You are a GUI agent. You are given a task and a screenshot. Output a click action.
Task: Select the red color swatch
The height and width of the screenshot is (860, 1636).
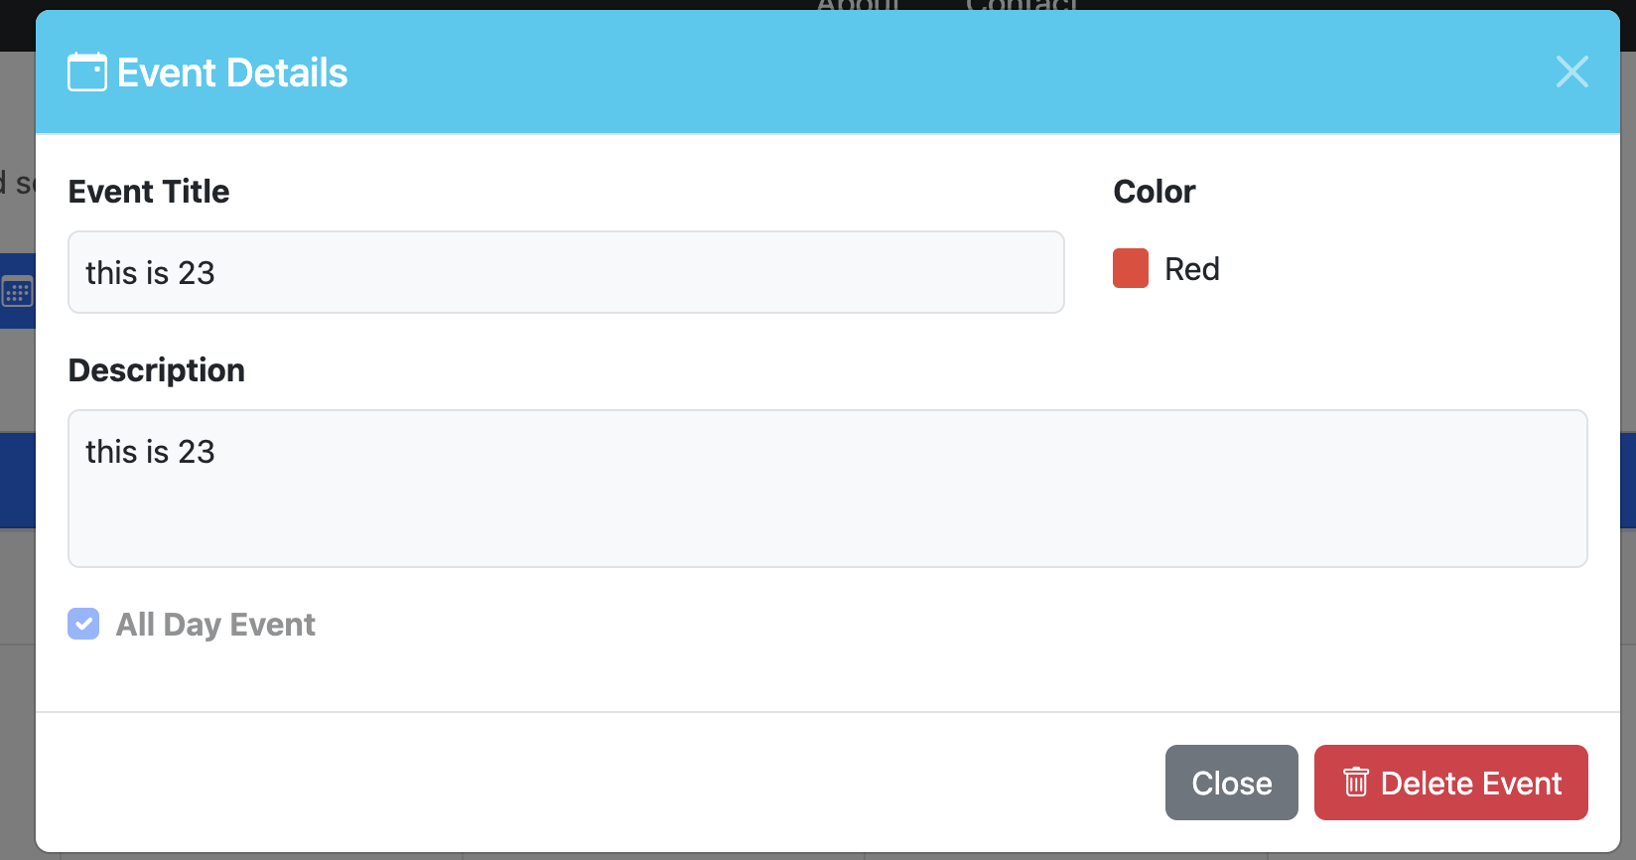tap(1131, 268)
